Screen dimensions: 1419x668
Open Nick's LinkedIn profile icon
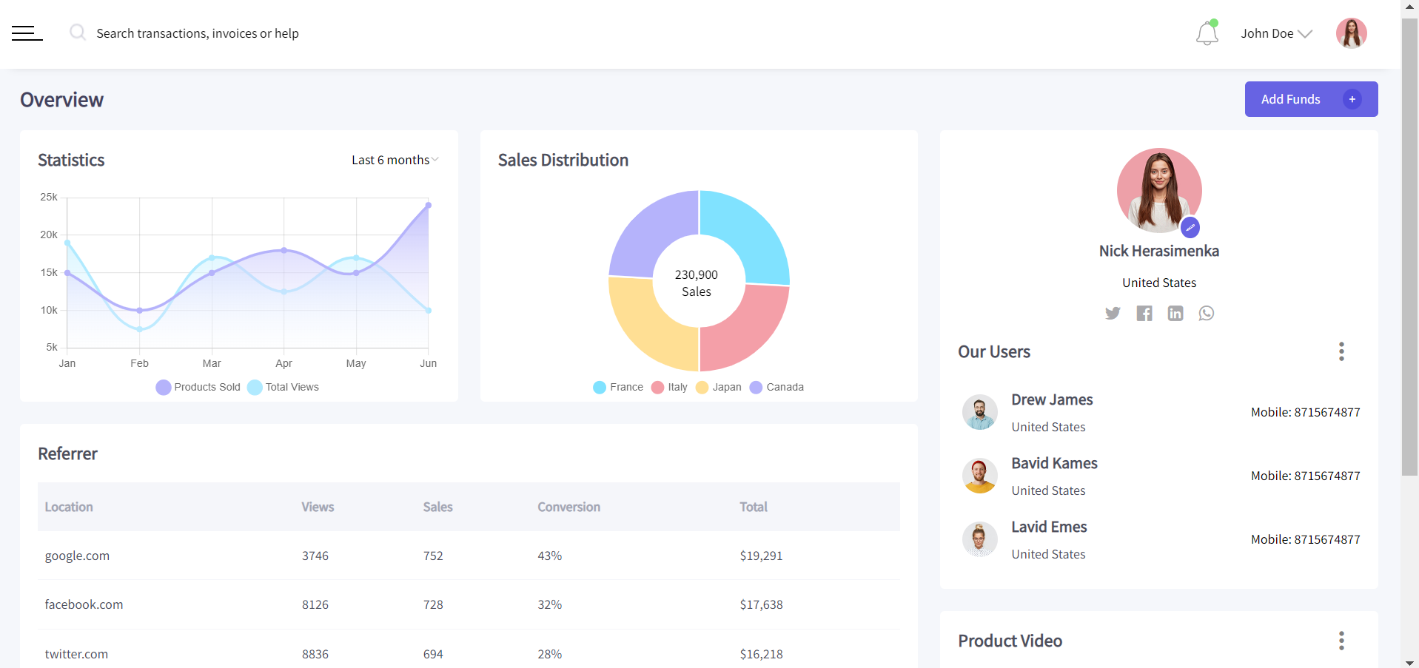(x=1175, y=313)
